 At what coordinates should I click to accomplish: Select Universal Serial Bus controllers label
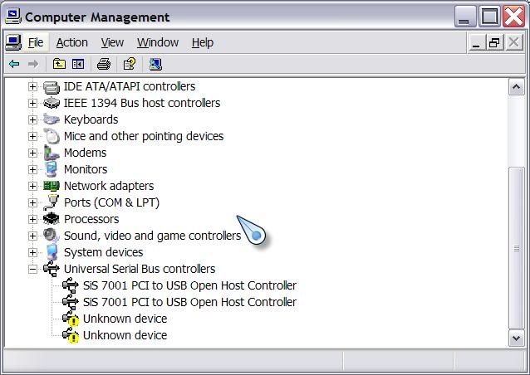[140, 269]
